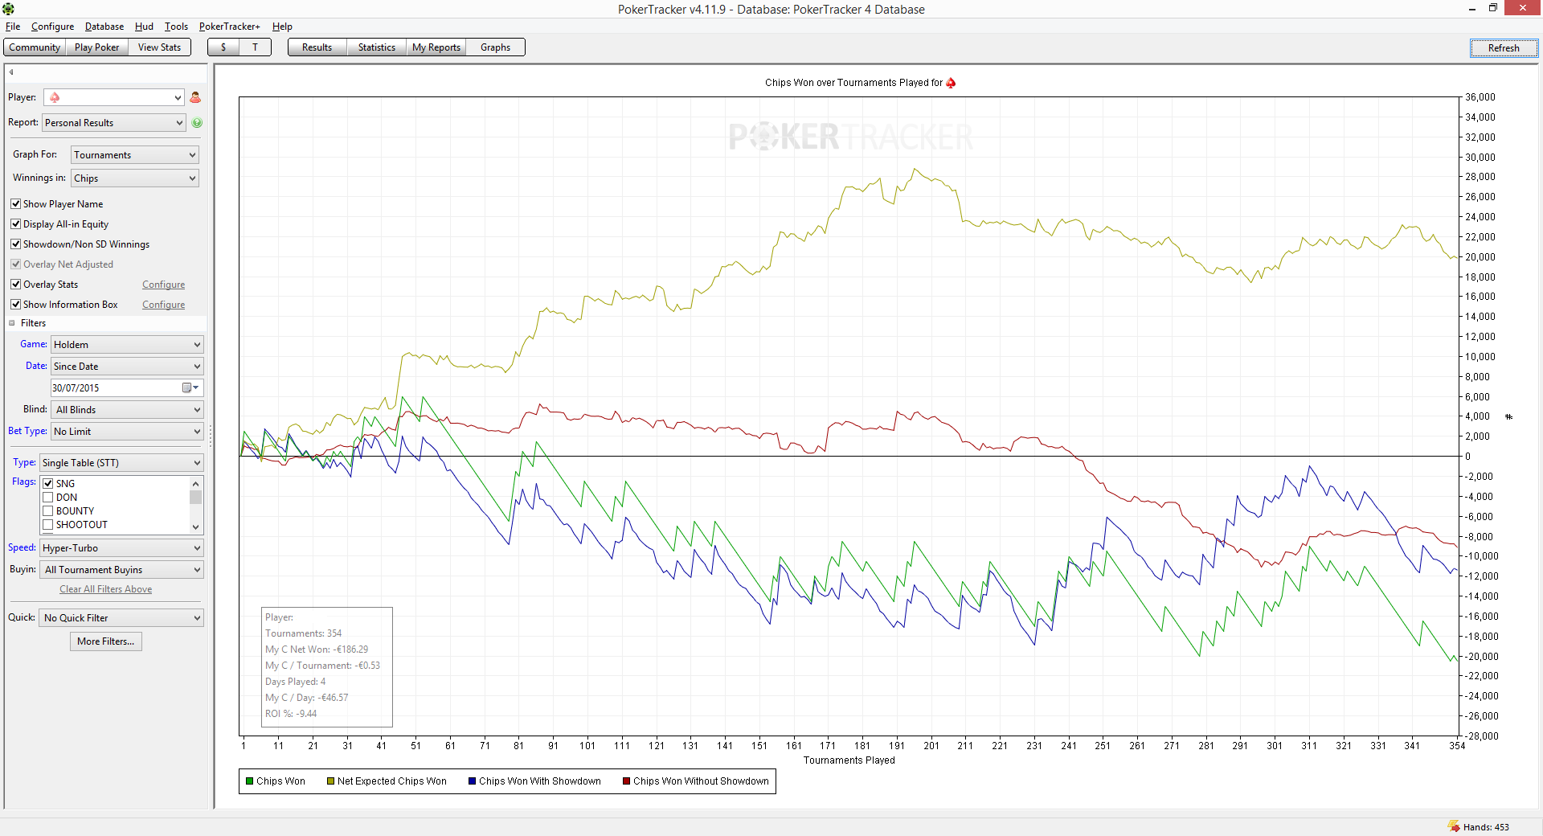Open the File menu
The height and width of the screenshot is (836, 1543).
point(13,27)
